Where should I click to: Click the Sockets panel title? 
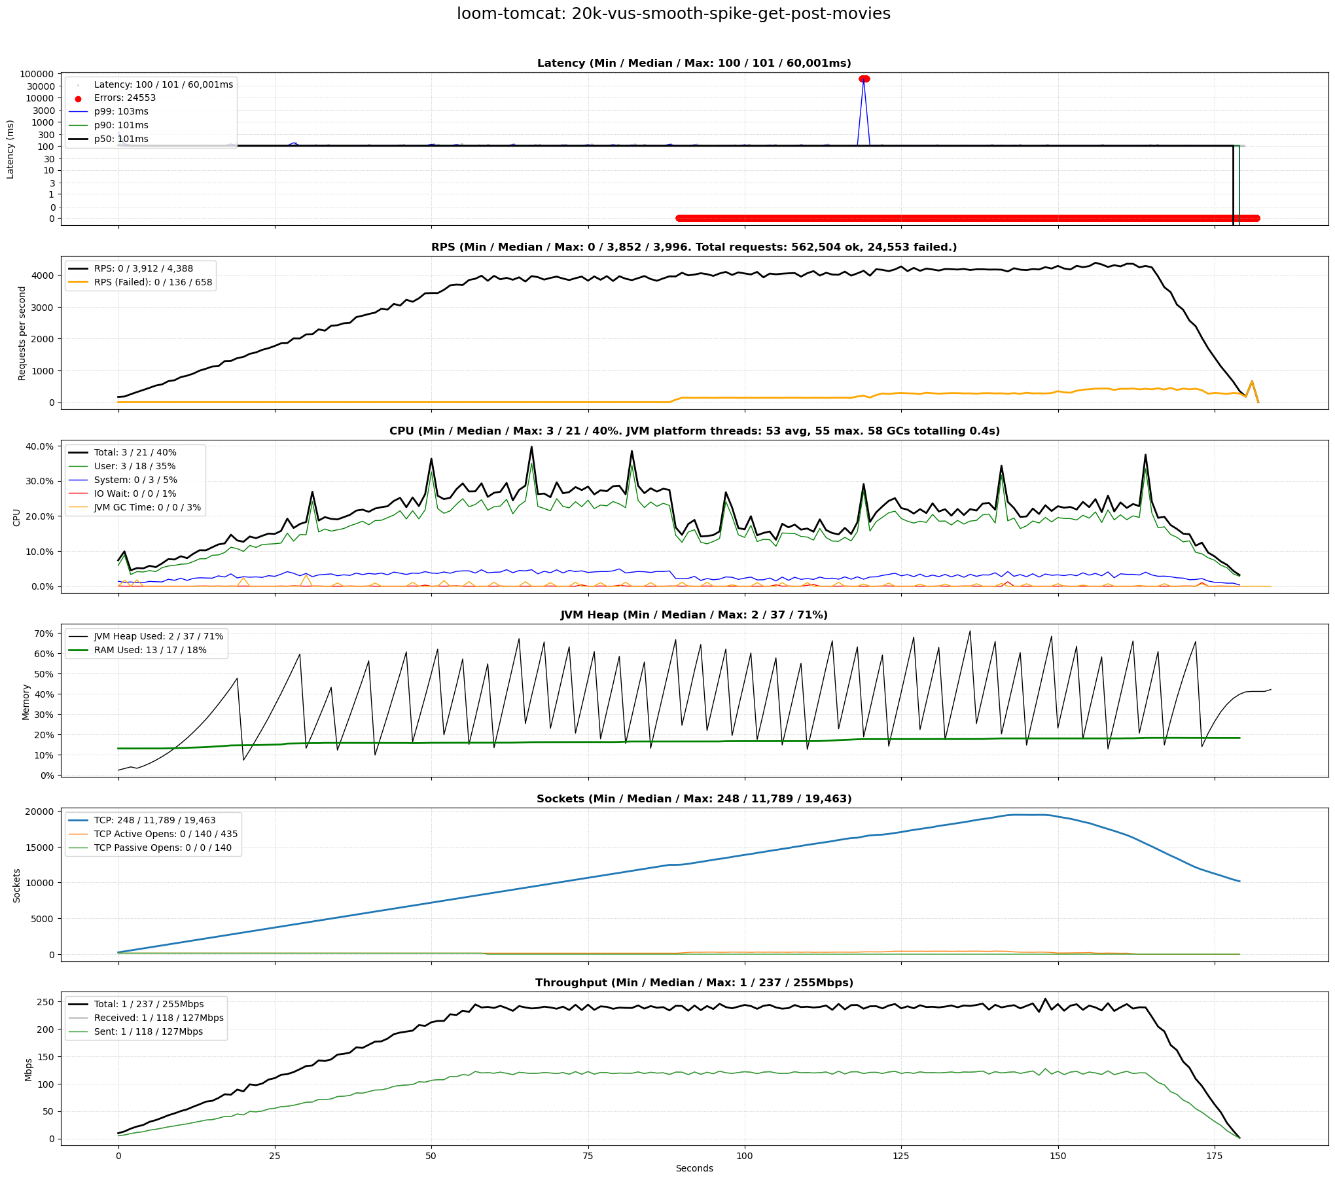pyautogui.click(x=694, y=798)
